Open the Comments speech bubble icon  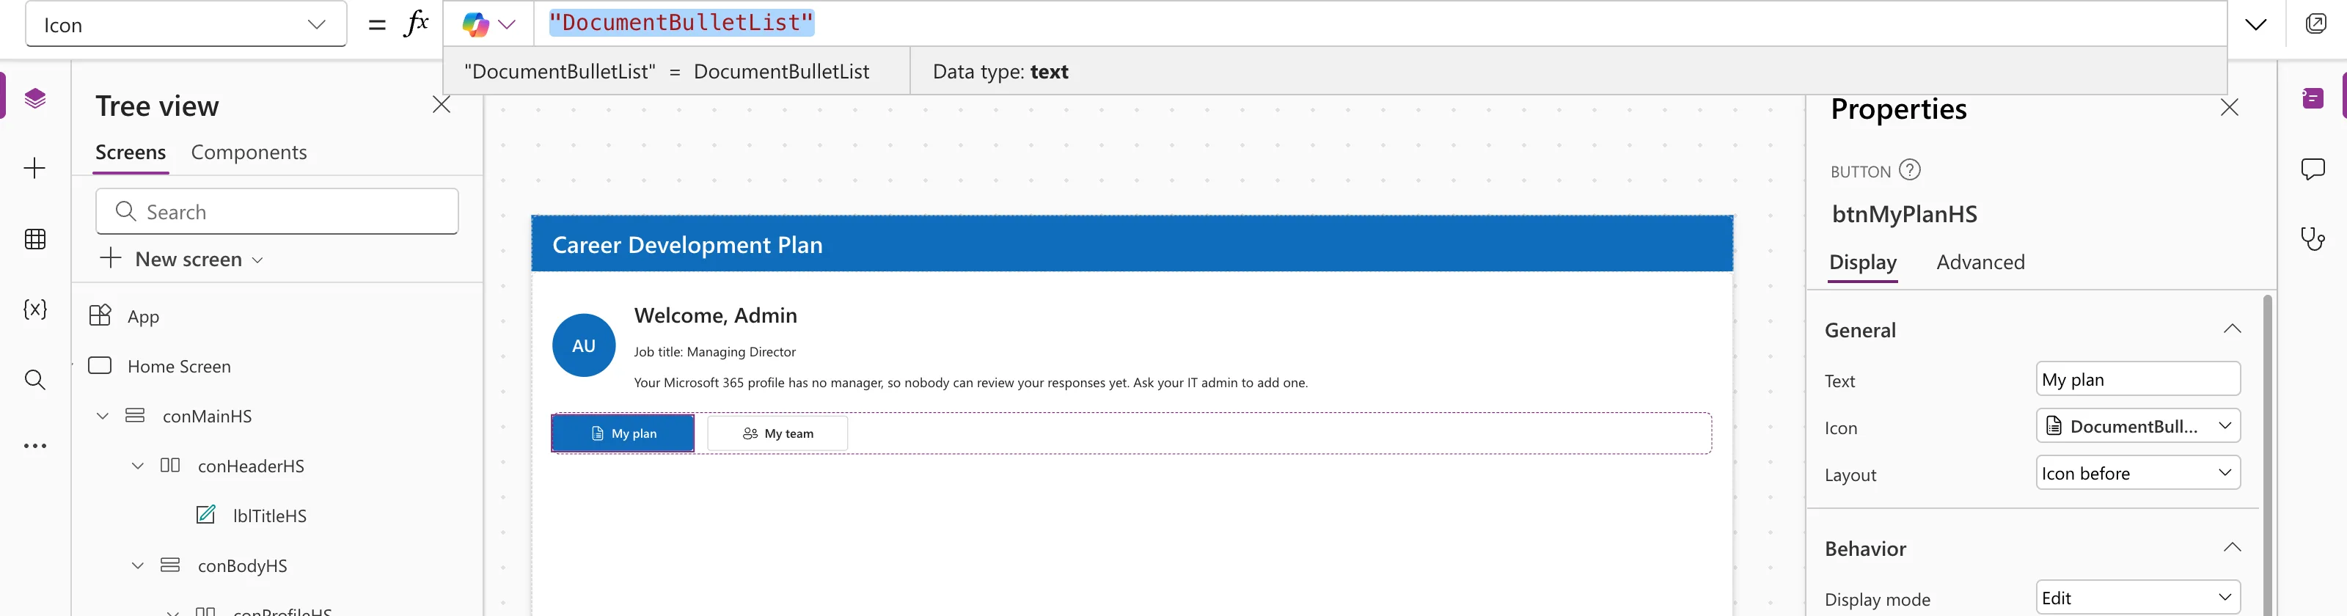click(x=2313, y=169)
